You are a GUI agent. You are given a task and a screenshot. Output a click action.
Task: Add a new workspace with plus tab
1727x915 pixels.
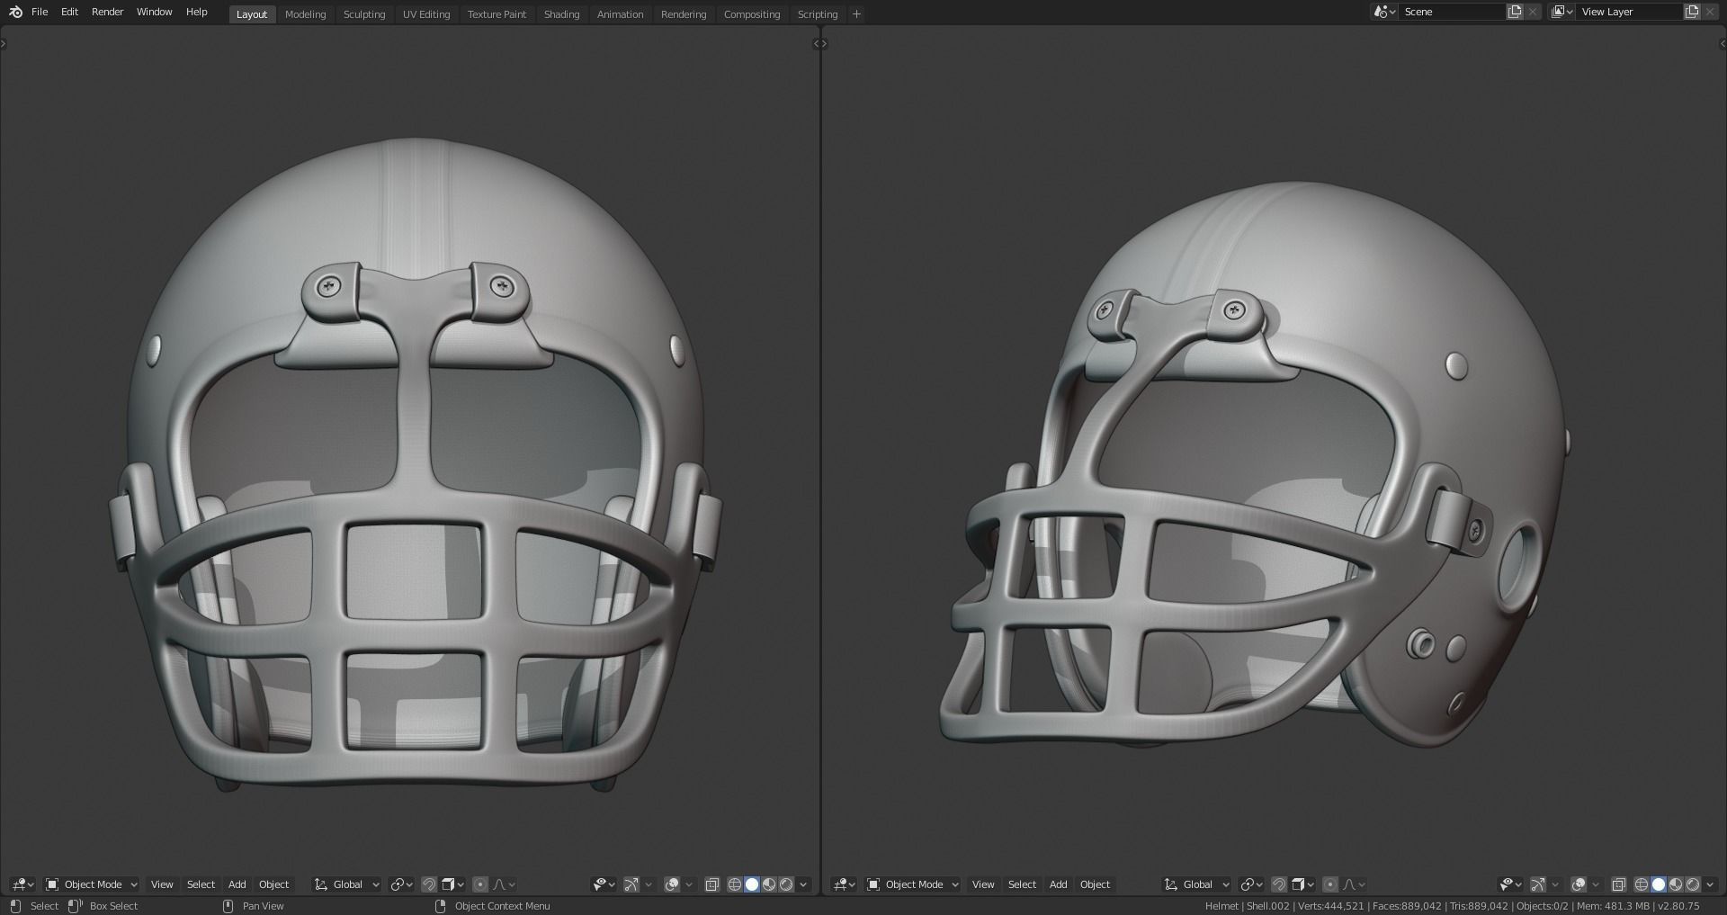click(x=856, y=14)
